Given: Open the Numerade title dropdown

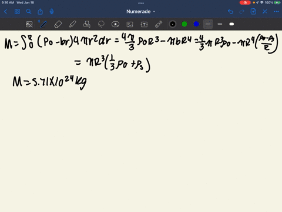Looking at the screenshot, I should coord(140,12).
